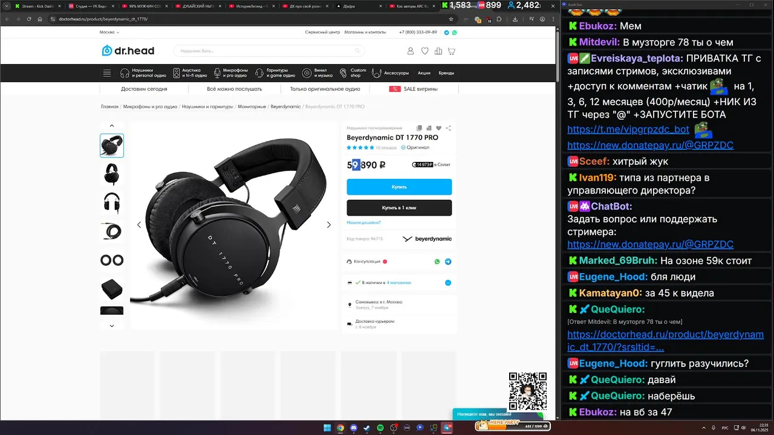Open the Custom shop menu
This screenshot has height=435, width=774.
point(353,73)
